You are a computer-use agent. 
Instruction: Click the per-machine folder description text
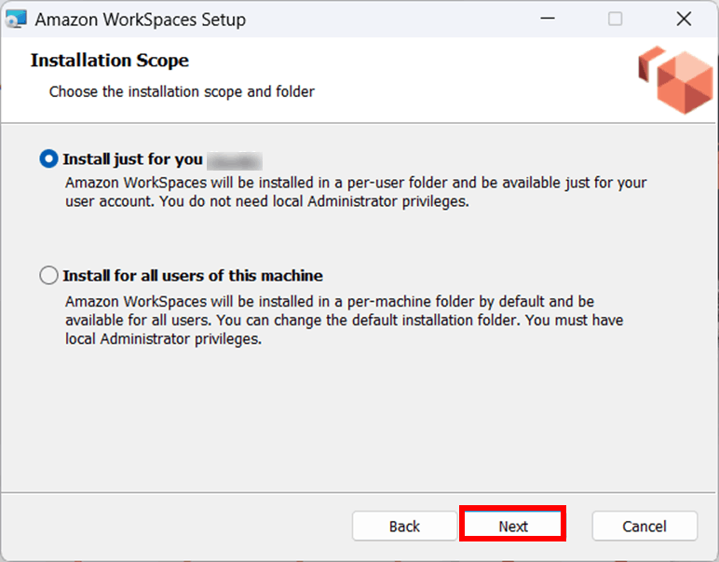(344, 321)
